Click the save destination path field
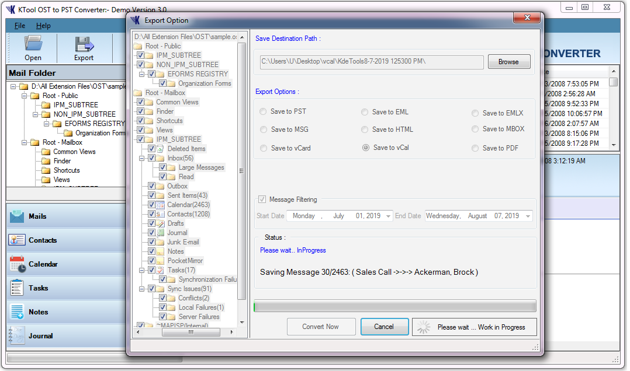 pyautogui.click(x=372, y=62)
